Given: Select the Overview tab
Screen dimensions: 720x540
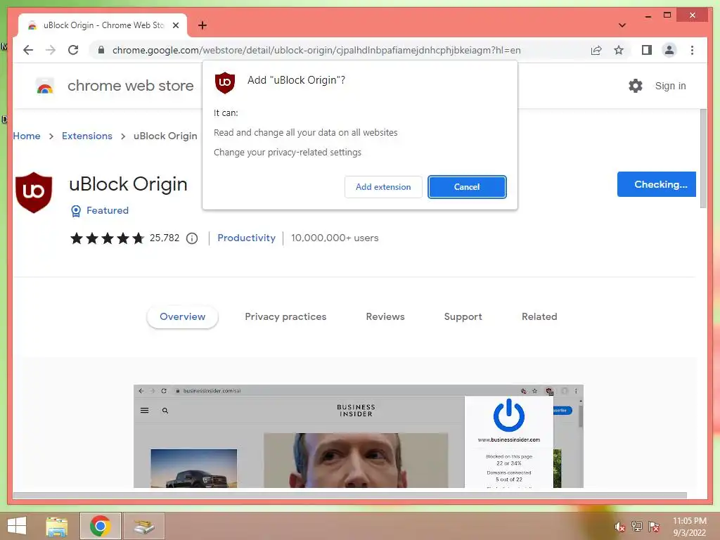Looking at the screenshot, I should [x=182, y=317].
